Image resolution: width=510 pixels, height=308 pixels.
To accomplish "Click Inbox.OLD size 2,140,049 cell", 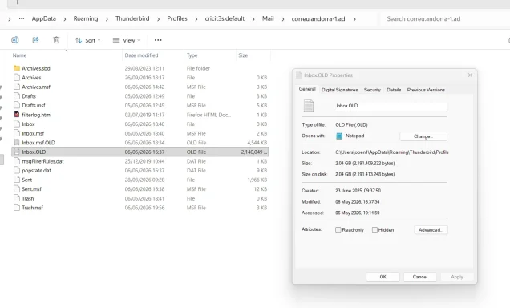I will pyautogui.click(x=253, y=152).
